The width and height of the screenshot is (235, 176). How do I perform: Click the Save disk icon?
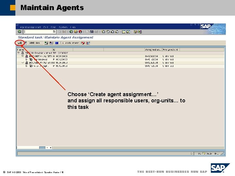[64, 32]
